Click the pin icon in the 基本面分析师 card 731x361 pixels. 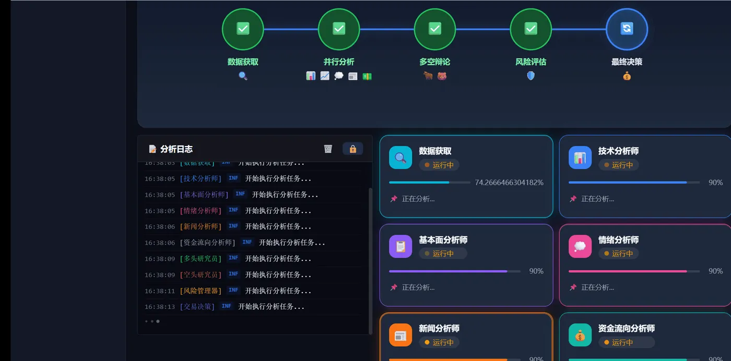pyautogui.click(x=394, y=287)
